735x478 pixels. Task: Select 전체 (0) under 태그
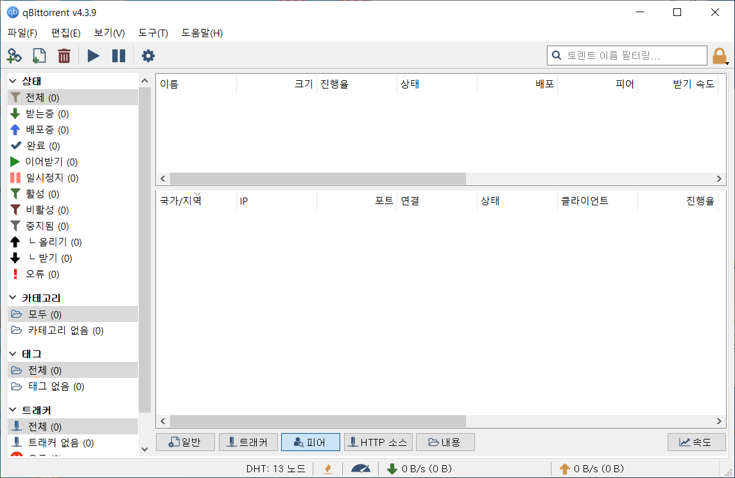(73, 370)
